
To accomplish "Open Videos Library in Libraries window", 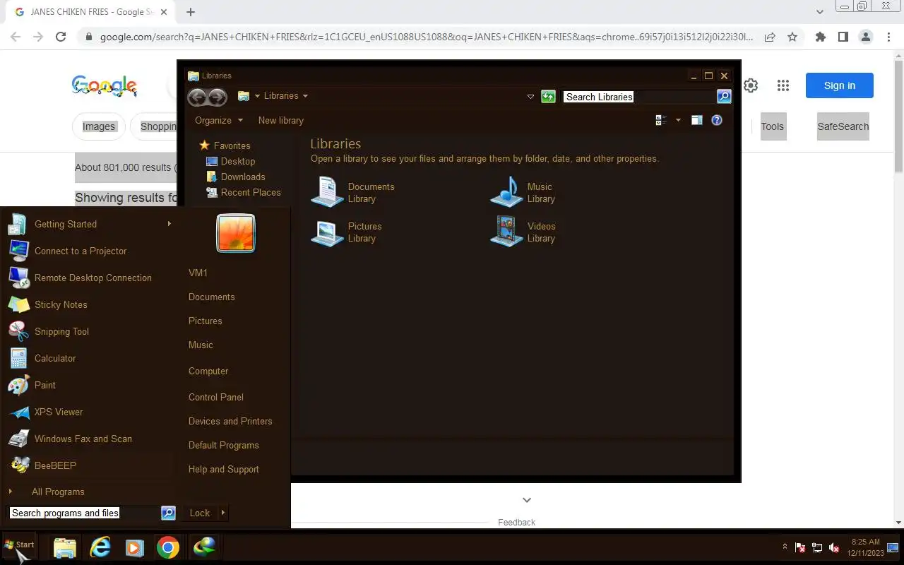I will coord(523,232).
